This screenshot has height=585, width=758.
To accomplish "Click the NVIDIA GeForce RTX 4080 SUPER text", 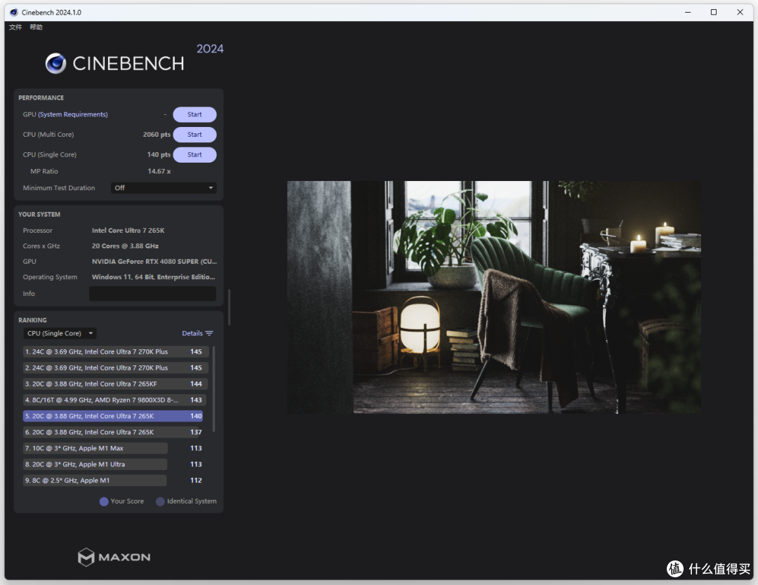I will [154, 262].
